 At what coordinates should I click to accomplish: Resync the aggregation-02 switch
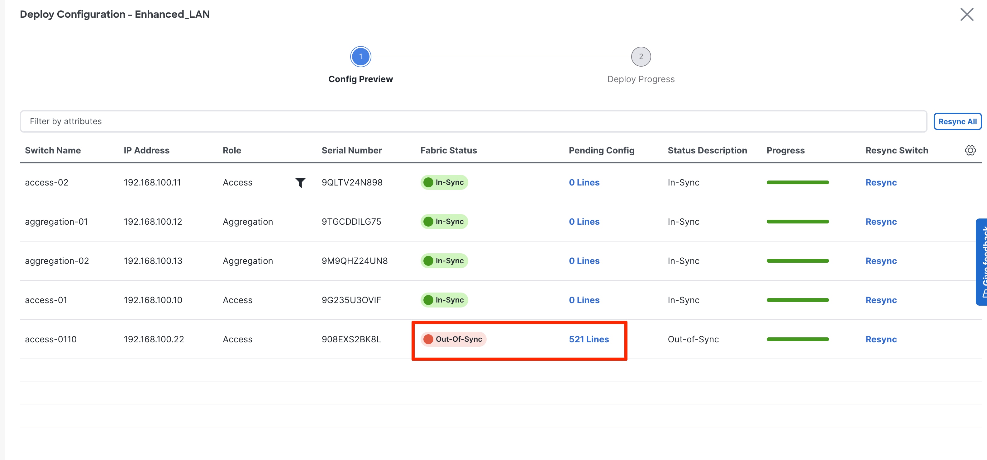(x=880, y=261)
